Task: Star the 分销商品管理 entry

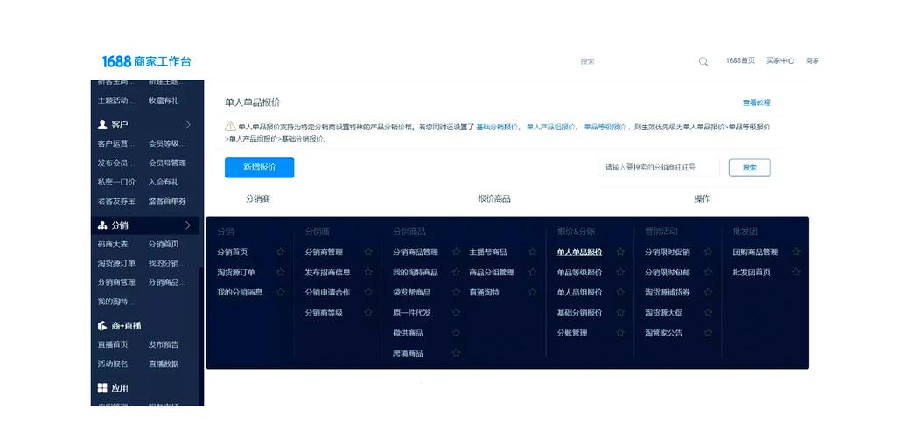Action: [456, 252]
